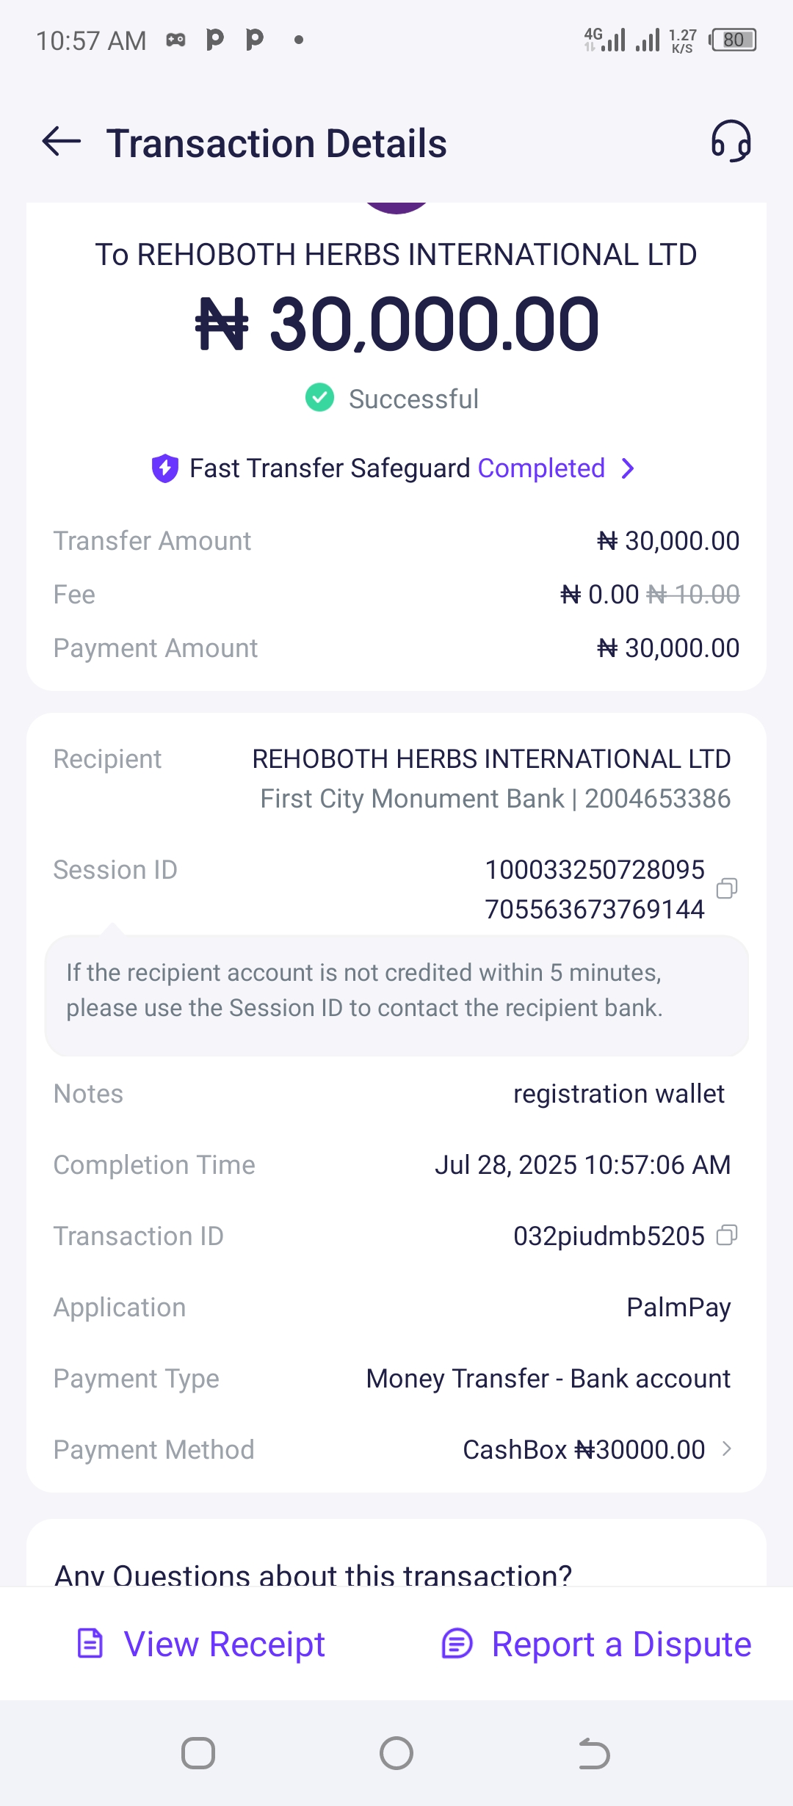Tap the Report a Dispute chat icon
Image resolution: width=793 pixels, height=1806 pixels.
tap(457, 1643)
